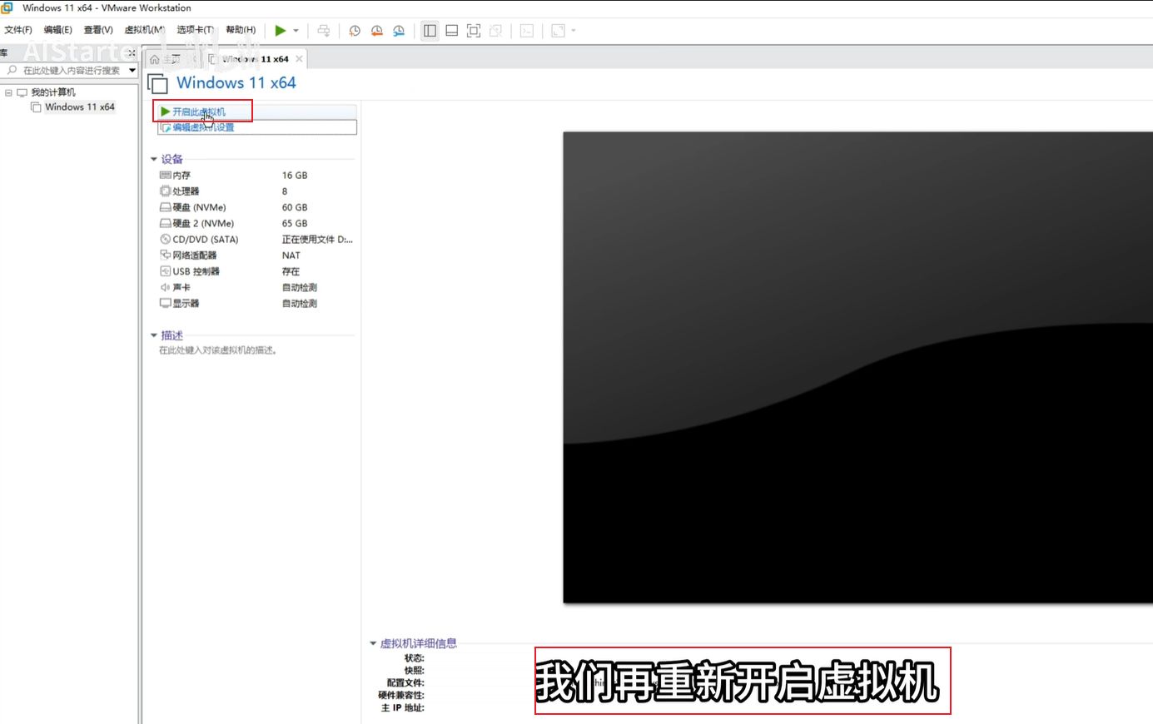Image resolution: width=1153 pixels, height=724 pixels.
Task: Open the power options dropdown arrow
Action: coord(296,31)
